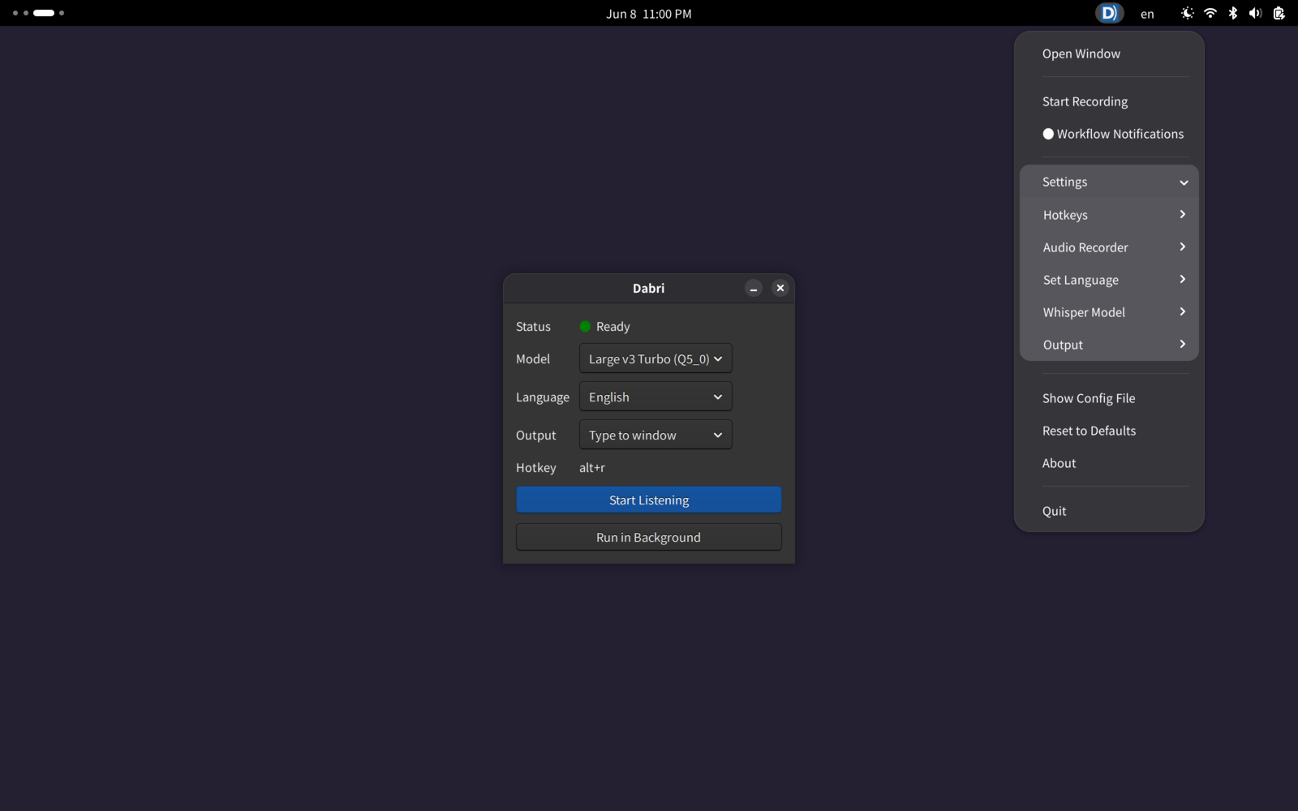Open the Model dropdown Large v3 Turbo
This screenshot has height=811, width=1298.
[655, 358]
